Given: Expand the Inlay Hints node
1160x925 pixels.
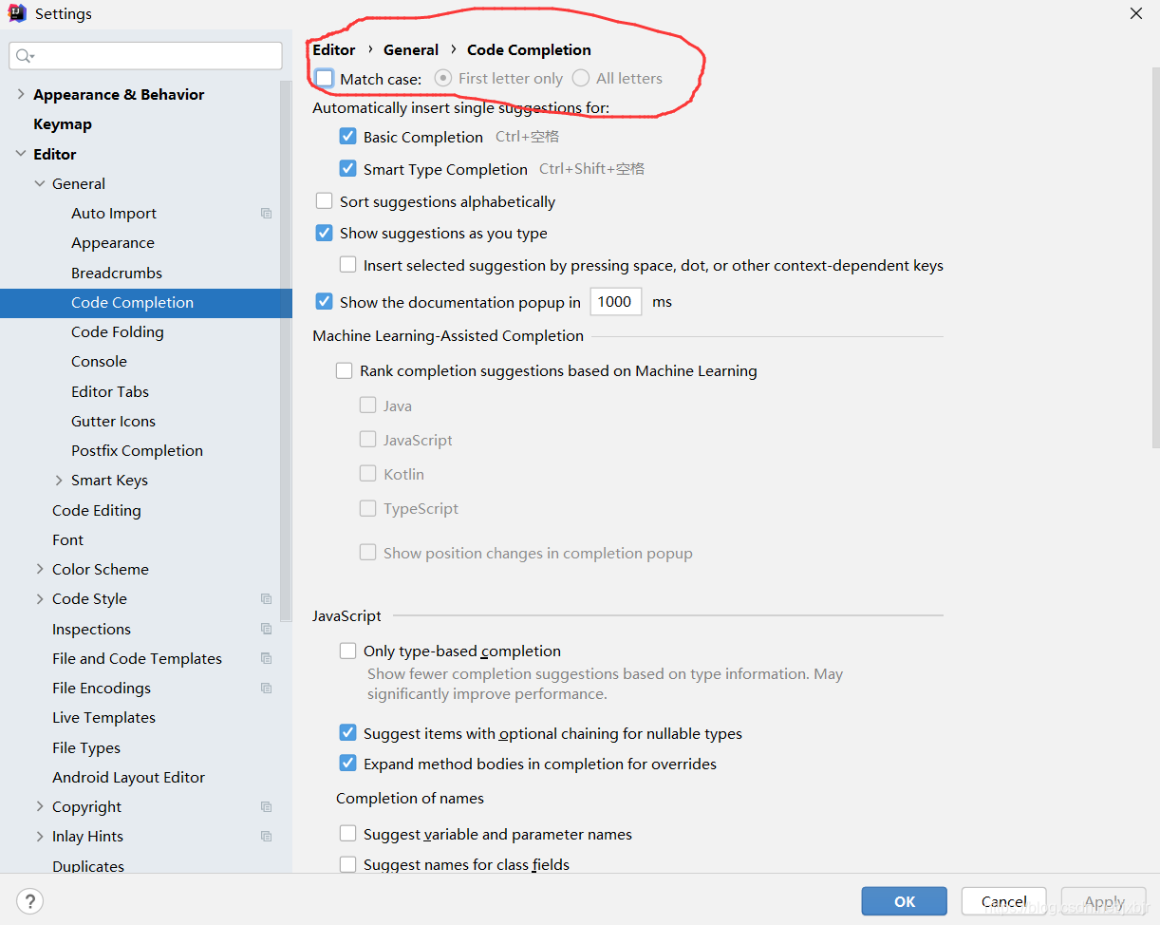Looking at the screenshot, I should tap(40, 837).
